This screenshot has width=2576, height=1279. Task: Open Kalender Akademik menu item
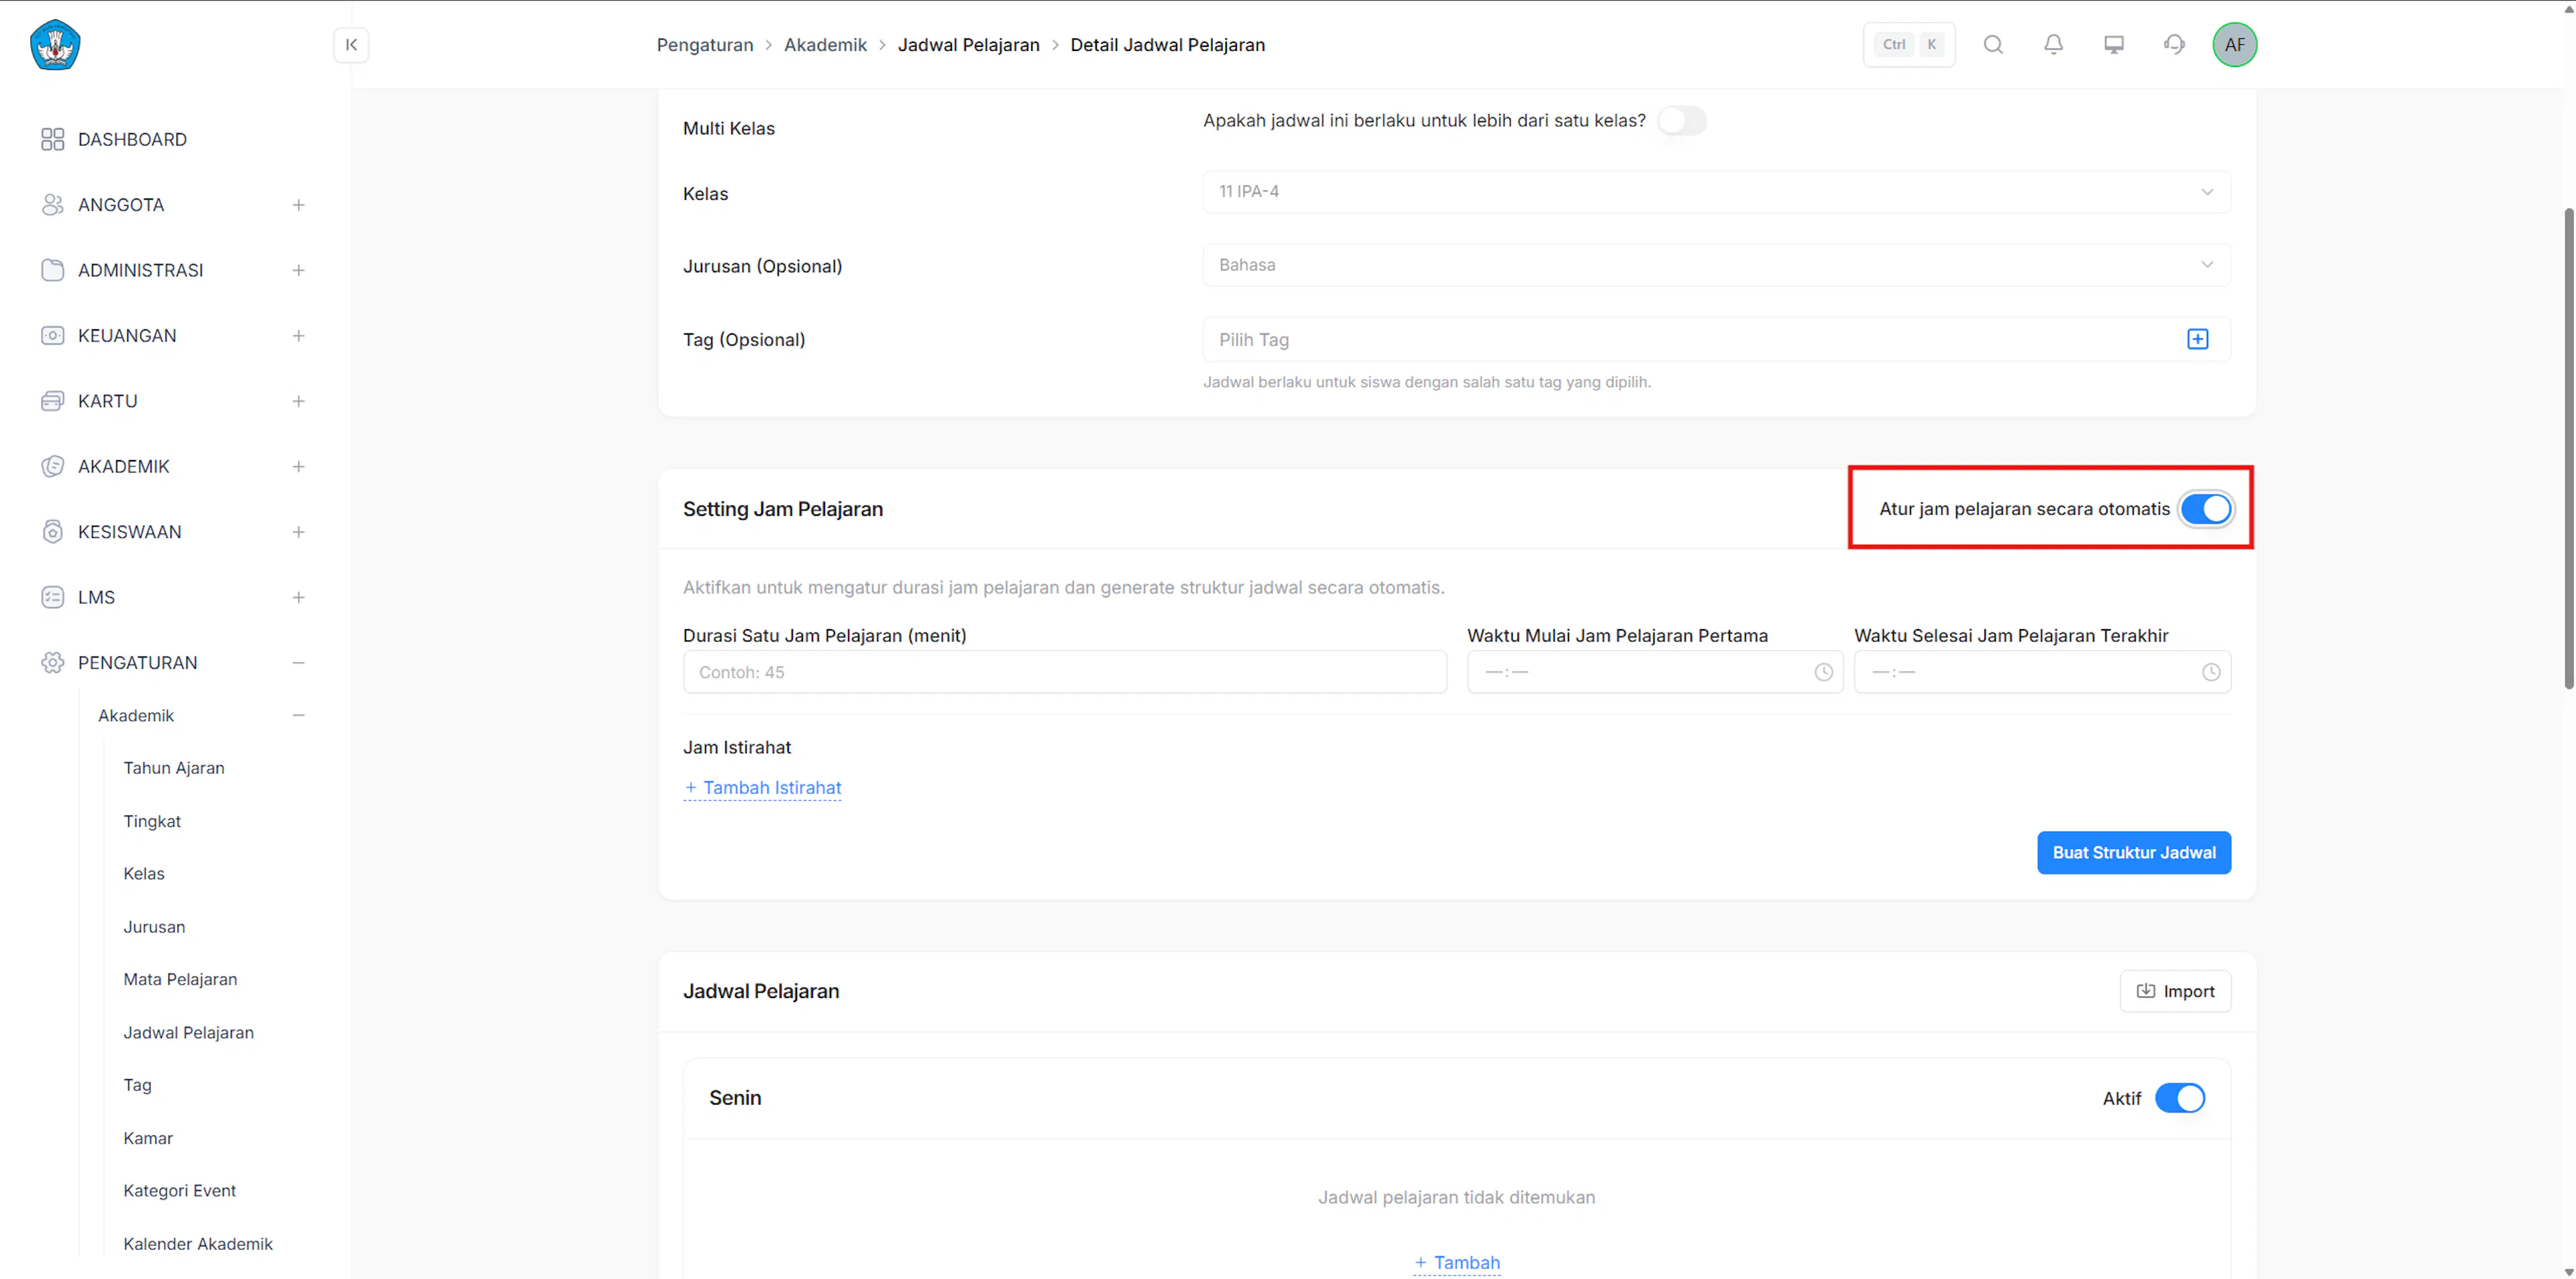tap(198, 1244)
